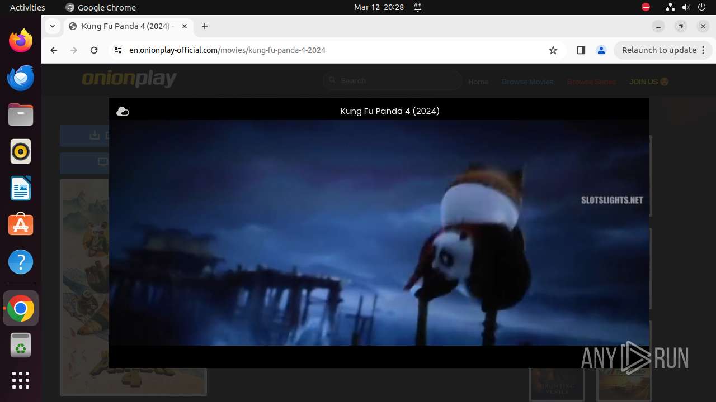This screenshot has height=402, width=716.
Task: Open the Files manager in the dock
Action: 21,115
